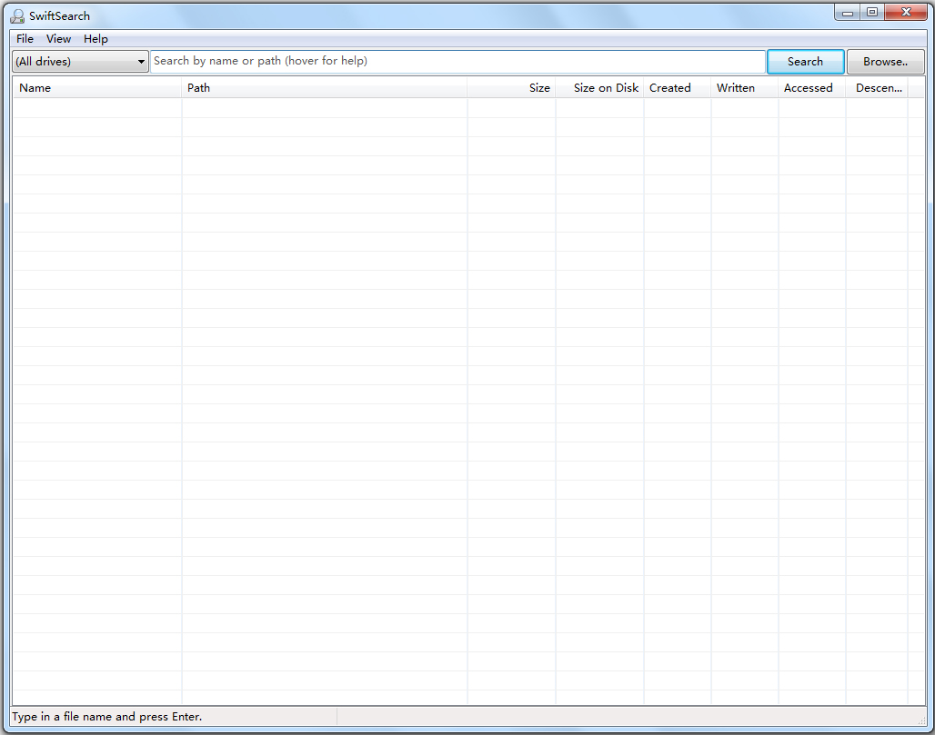Sort by the Created column header

pyautogui.click(x=678, y=87)
